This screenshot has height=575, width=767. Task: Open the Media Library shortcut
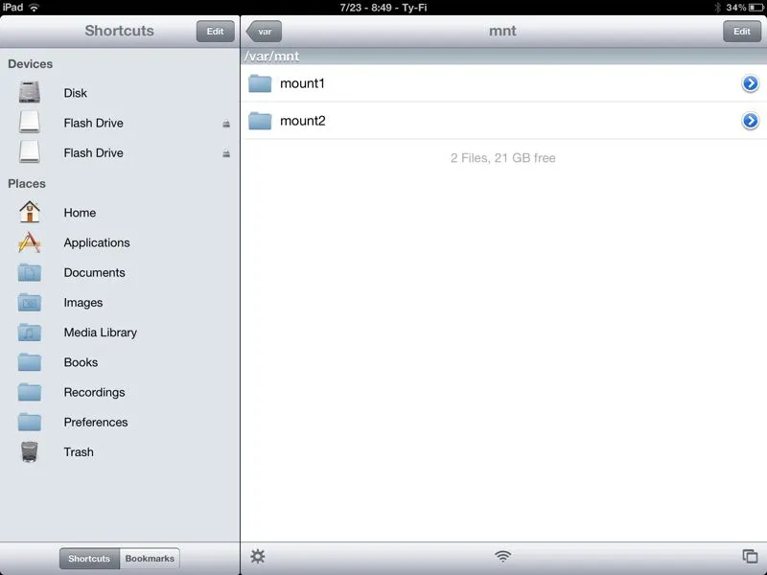pyautogui.click(x=100, y=333)
